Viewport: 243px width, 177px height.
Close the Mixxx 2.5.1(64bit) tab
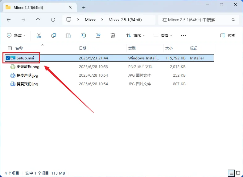[70, 7]
